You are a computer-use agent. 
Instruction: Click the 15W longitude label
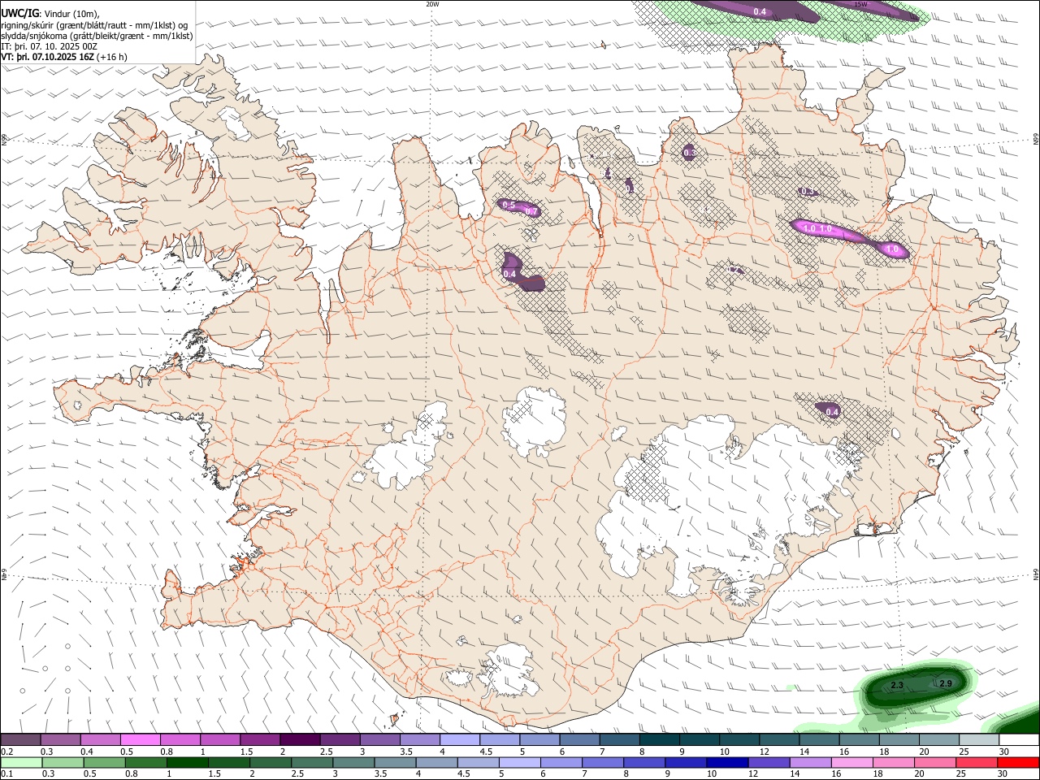860,4
